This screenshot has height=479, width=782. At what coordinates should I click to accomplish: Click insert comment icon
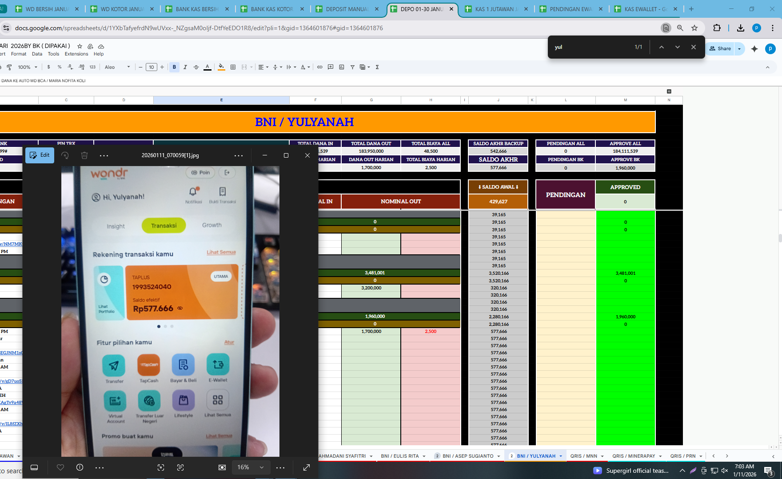(331, 67)
